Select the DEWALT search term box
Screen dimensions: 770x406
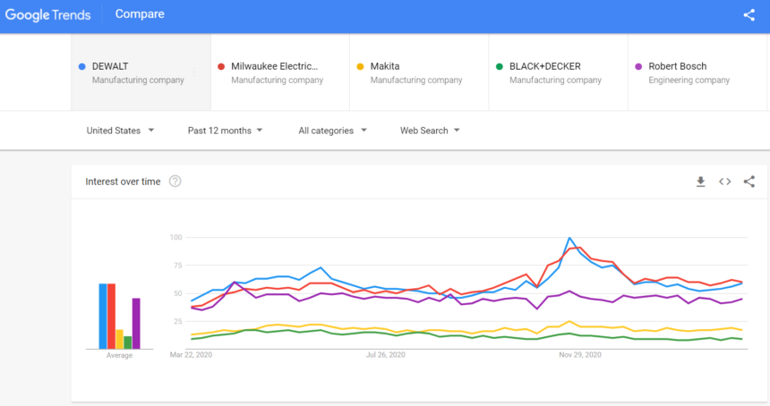(x=141, y=72)
